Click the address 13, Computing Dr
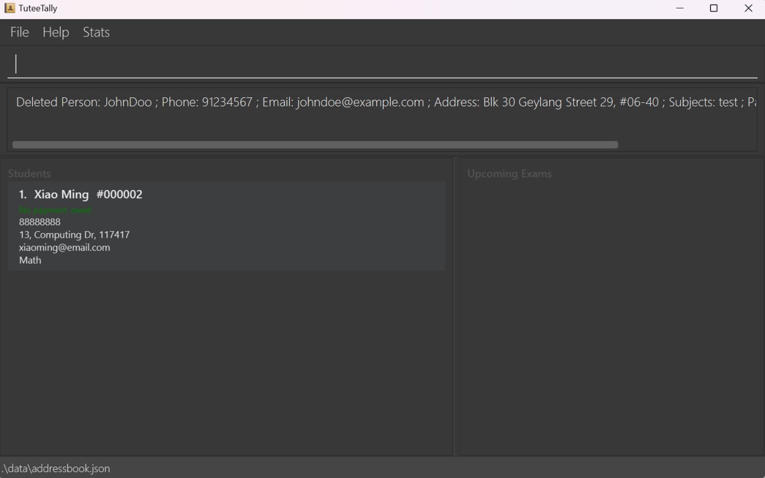 pos(74,235)
